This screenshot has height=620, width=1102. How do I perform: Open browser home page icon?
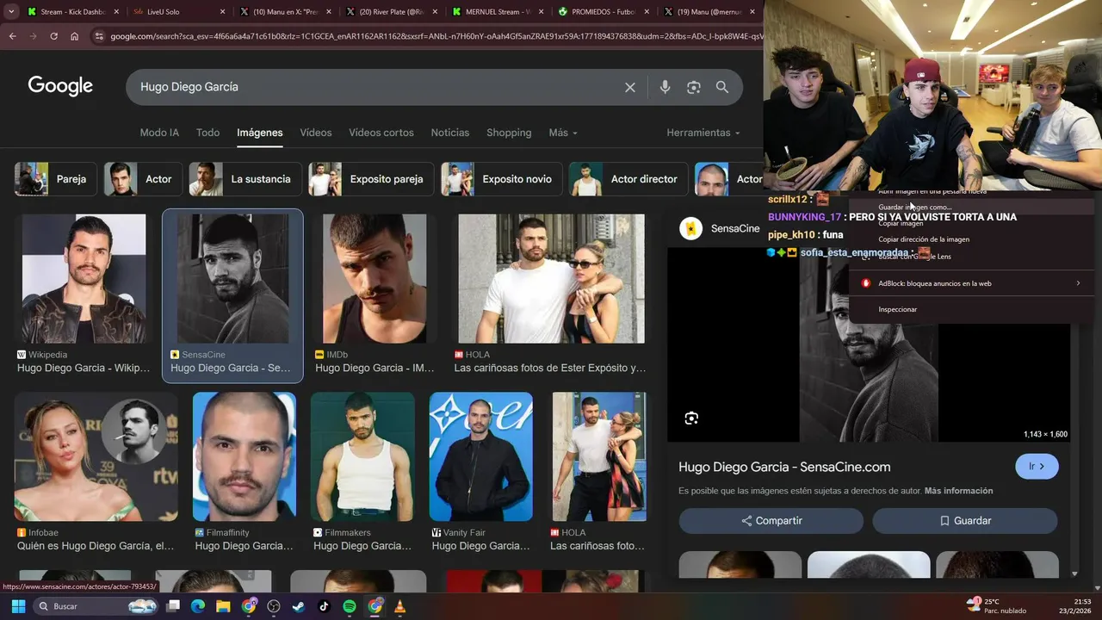(74, 36)
